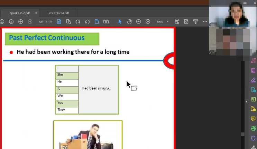The height and width of the screenshot is (149, 257).
Task: Click the 'I' row in pronoun table
Action: (x=67, y=69)
